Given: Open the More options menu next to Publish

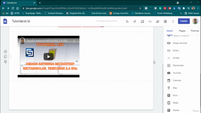Looking at the screenshot, I should [x=173, y=21].
